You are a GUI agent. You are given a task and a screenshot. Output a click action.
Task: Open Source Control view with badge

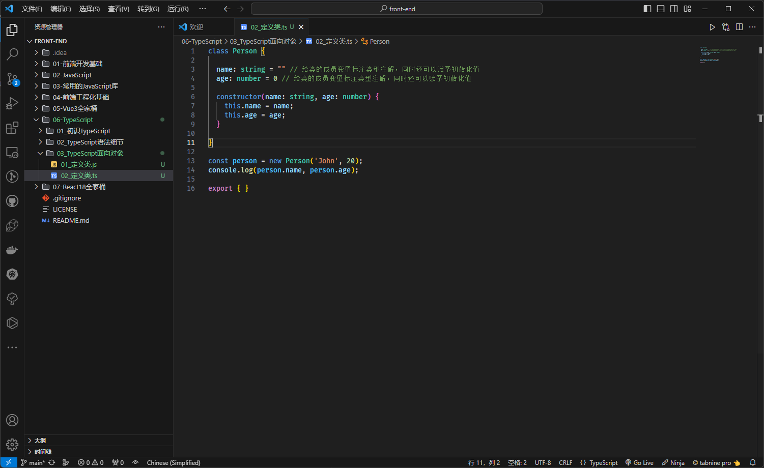(12, 78)
